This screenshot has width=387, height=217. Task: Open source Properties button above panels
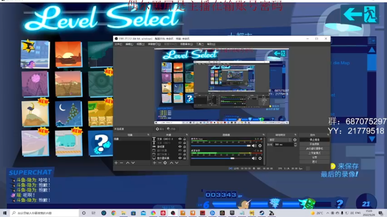tap(160, 129)
